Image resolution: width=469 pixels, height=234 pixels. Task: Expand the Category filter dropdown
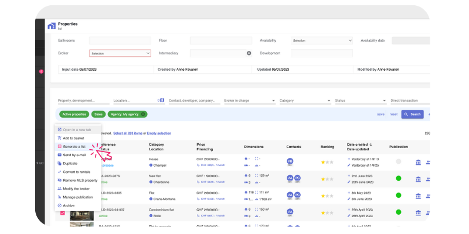tap(305, 101)
